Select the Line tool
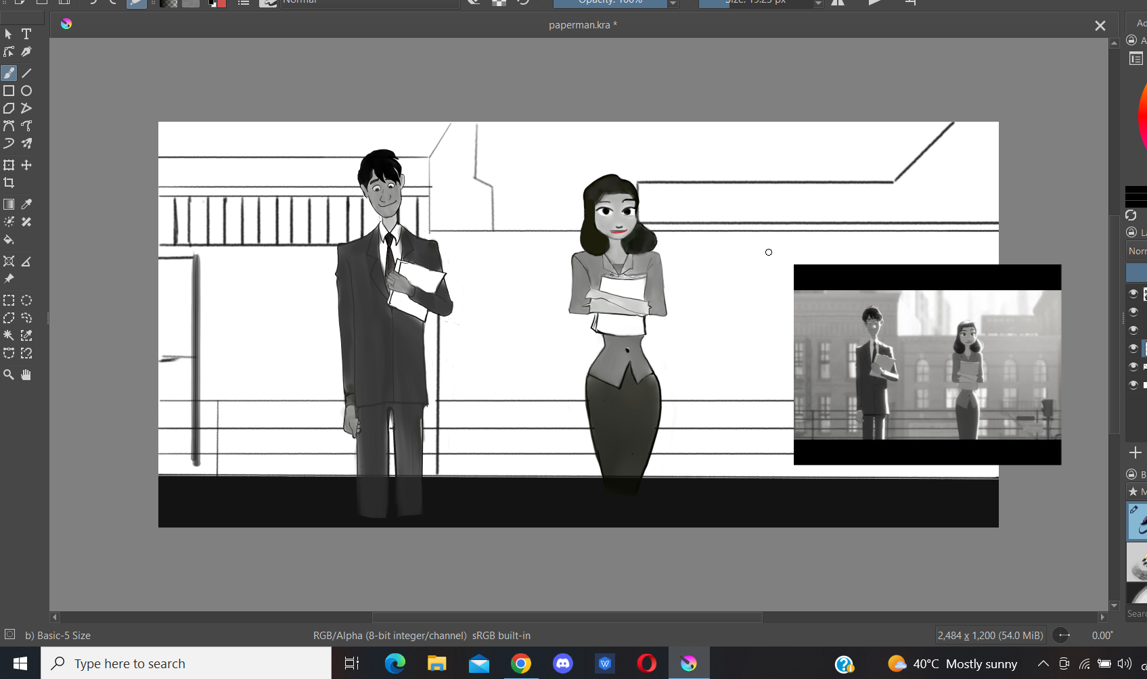 [x=26, y=73]
